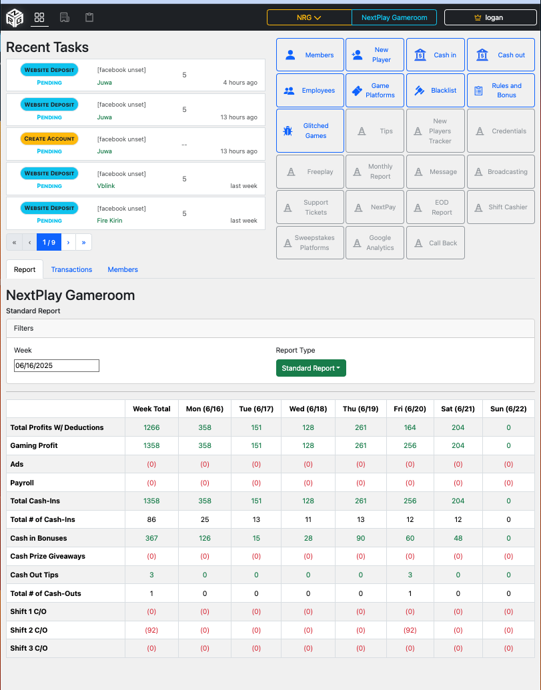Open the clipboard icon in top bar
The height and width of the screenshot is (690, 541).
point(89,17)
